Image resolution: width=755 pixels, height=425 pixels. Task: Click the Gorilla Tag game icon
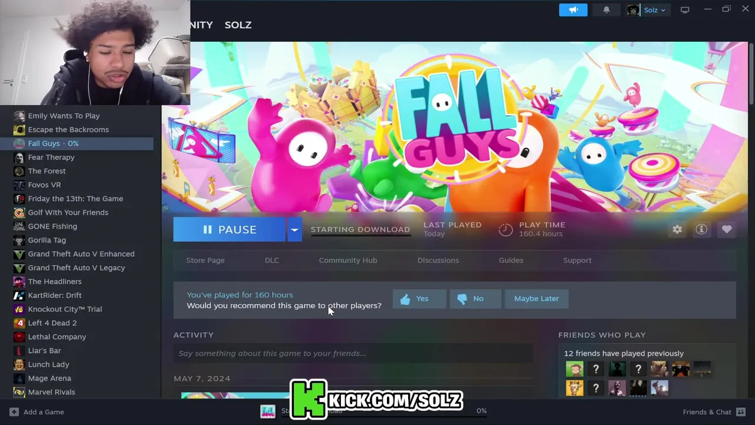19,240
